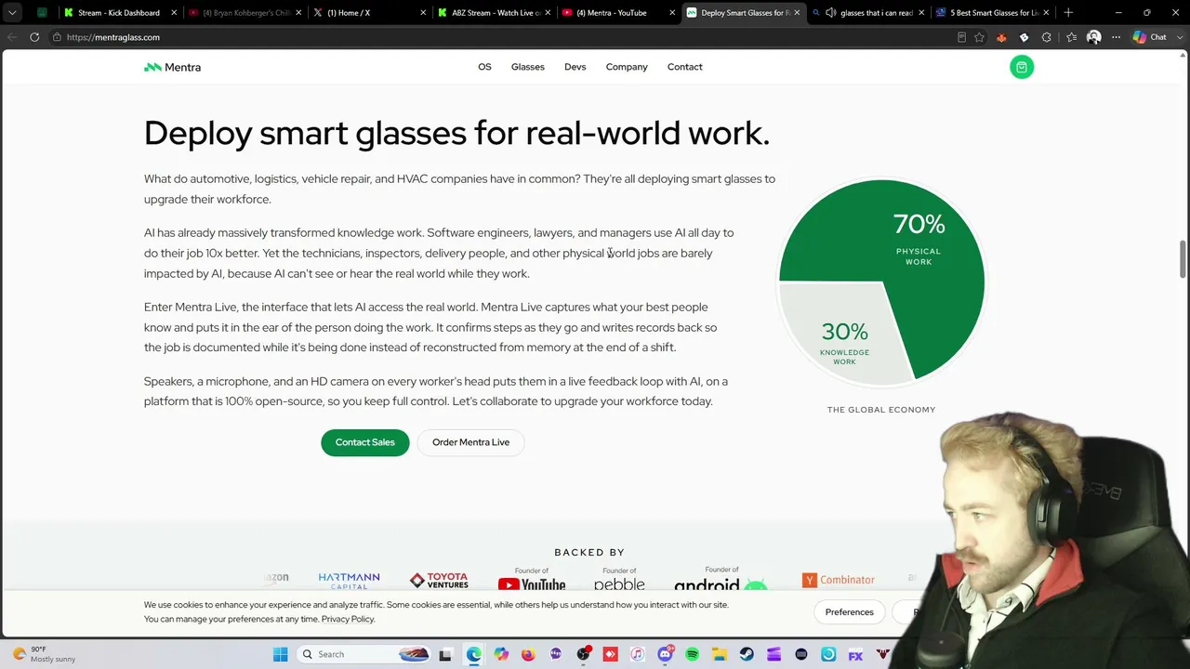Open the reader view icon in address bar
The image size is (1190, 669).
click(x=961, y=37)
